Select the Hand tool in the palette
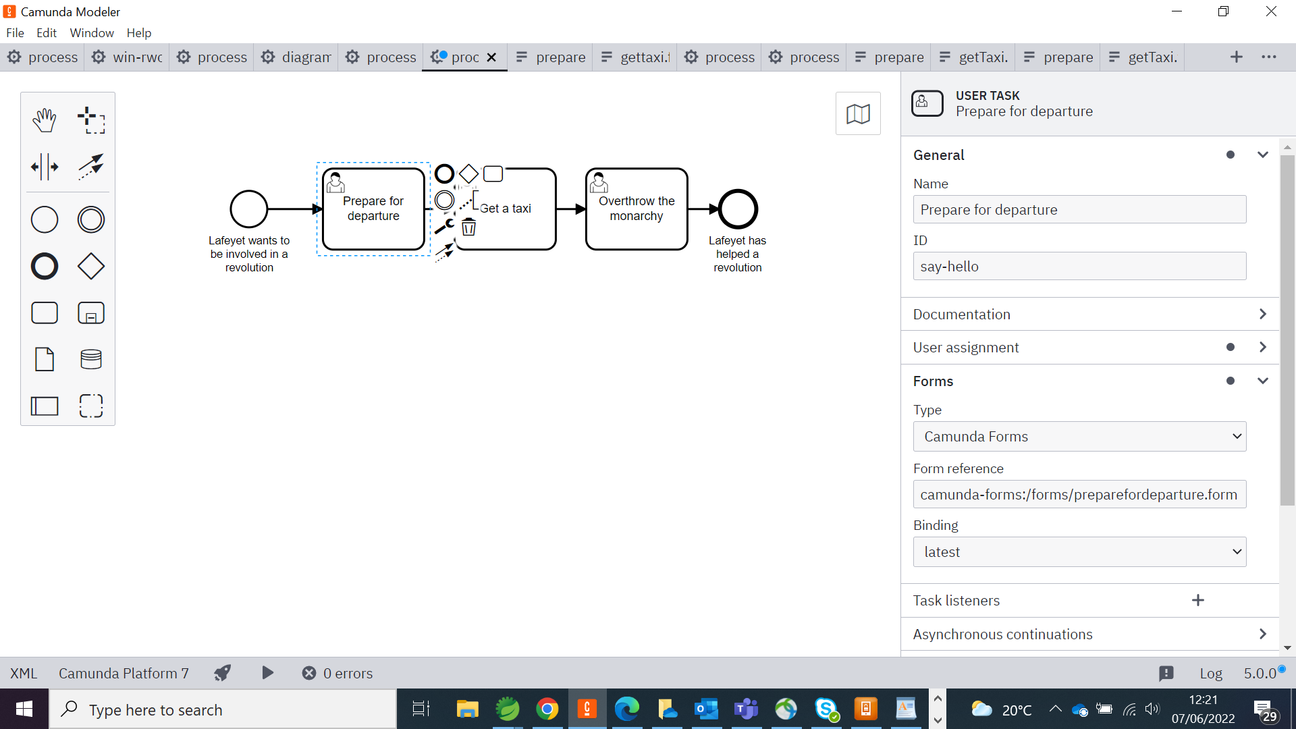1296x729 pixels. (x=43, y=119)
